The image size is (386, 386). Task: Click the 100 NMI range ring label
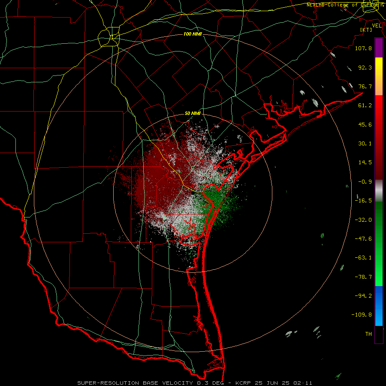[193, 34]
